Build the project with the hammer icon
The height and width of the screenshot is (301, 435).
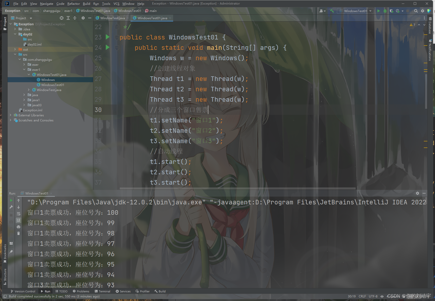coord(332,11)
